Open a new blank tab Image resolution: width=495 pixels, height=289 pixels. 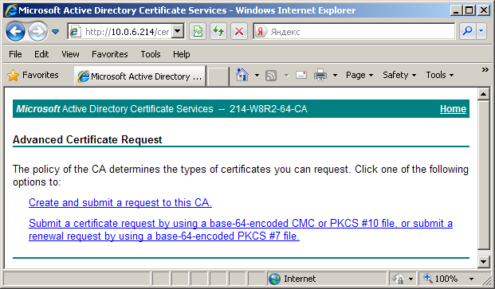pyautogui.click(x=218, y=76)
